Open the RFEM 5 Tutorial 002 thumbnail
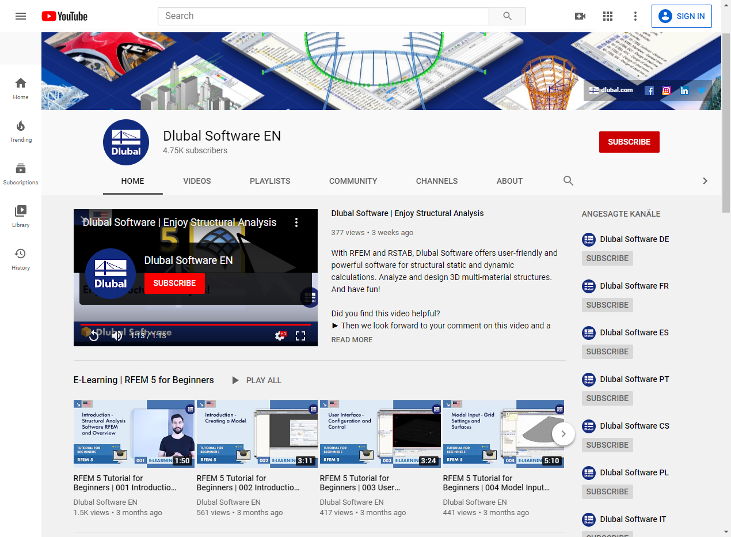The width and height of the screenshot is (731, 537). point(257,433)
